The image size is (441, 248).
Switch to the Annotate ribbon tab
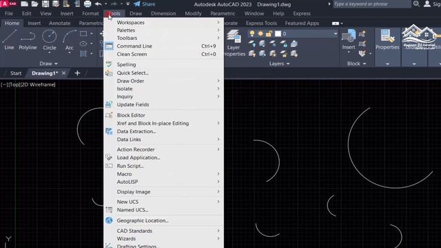tap(60, 23)
